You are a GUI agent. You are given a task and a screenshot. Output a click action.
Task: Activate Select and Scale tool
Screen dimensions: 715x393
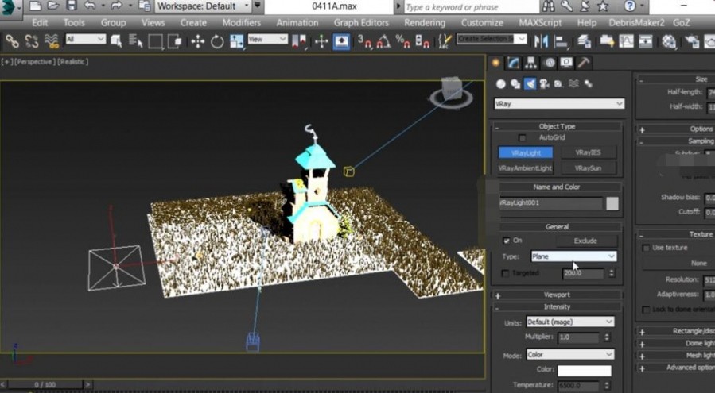coord(236,41)
